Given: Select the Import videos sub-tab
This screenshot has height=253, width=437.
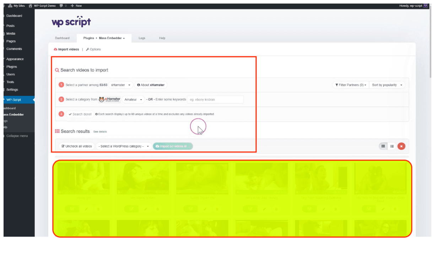Looking at the screenshot, I should pyautogui.click(x=66, y=49).
